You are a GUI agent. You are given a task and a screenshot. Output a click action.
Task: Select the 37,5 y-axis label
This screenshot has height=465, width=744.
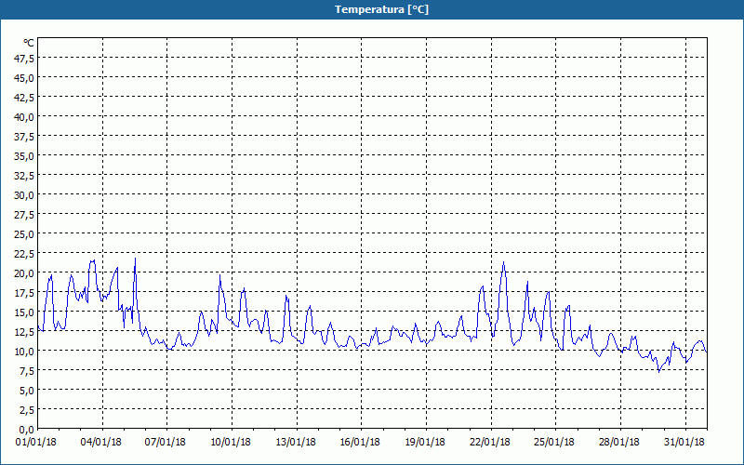click(24, 137)
